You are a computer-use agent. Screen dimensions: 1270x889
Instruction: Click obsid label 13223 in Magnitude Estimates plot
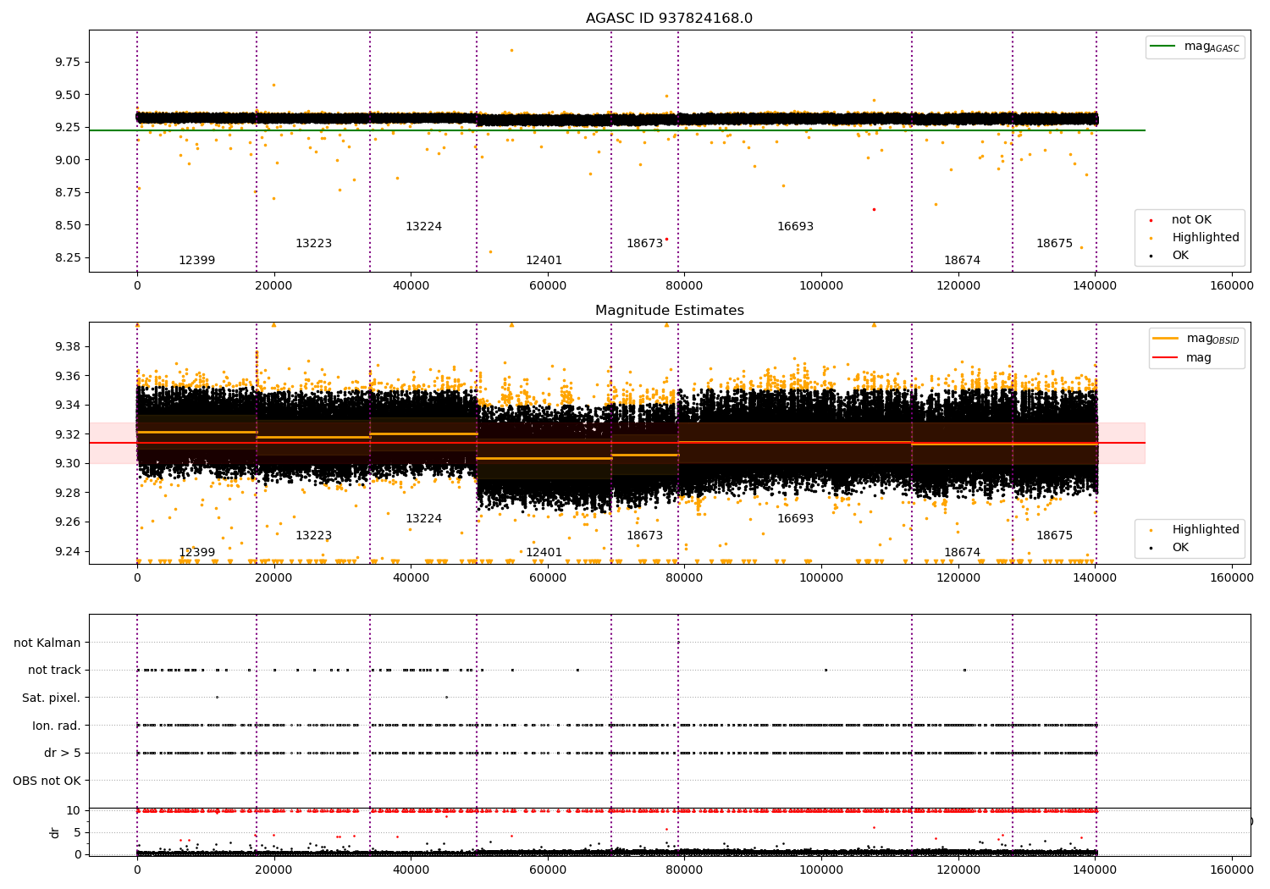[x=313, y=536]
